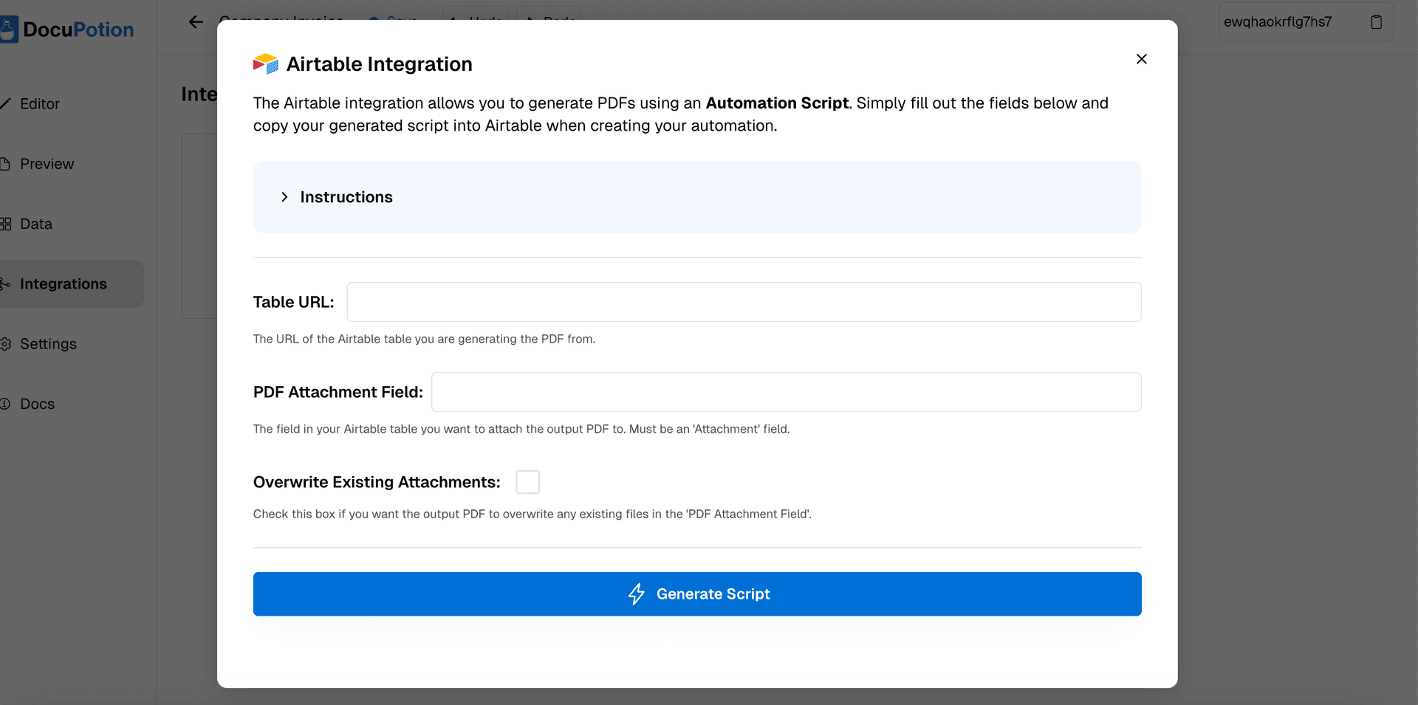Viewport: 1418px width, 705px height.
Task: Toggle the Overwrite Existing Attachments checkbox off
Action: 527,481
